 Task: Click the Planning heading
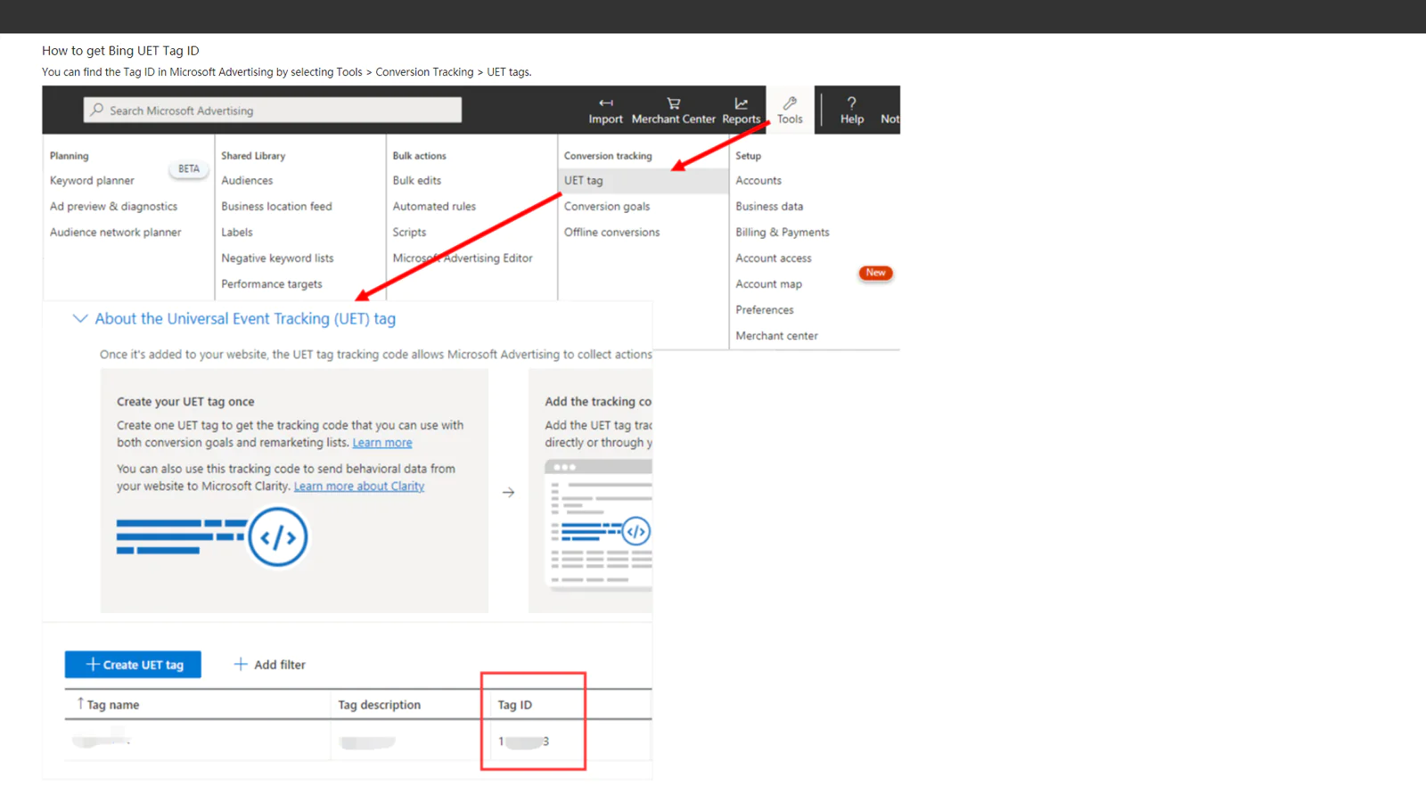pyautogui.click(x=70, y=155)
